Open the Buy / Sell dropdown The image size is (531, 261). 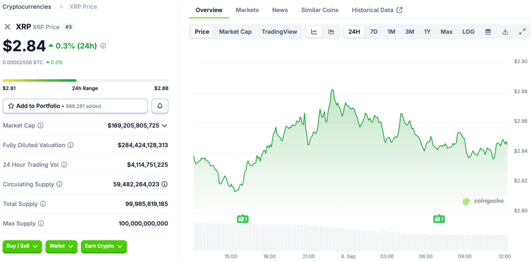click(x=22, y=246)
